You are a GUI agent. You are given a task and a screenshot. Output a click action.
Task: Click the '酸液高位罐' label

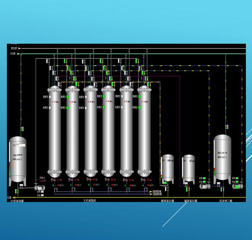pyautogui.click(x=167, y=201)
